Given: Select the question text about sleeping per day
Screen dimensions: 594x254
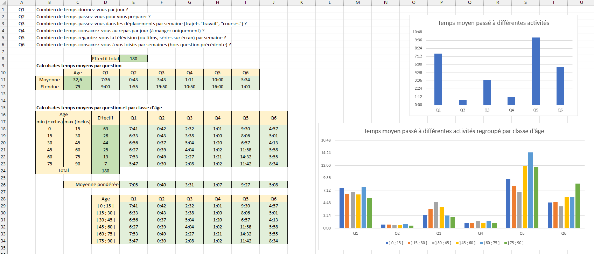Looking at the screenshot, I should point(82,9).
